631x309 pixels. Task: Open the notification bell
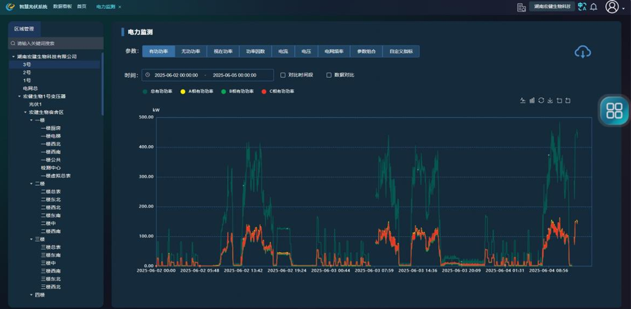tap(594, 7)
